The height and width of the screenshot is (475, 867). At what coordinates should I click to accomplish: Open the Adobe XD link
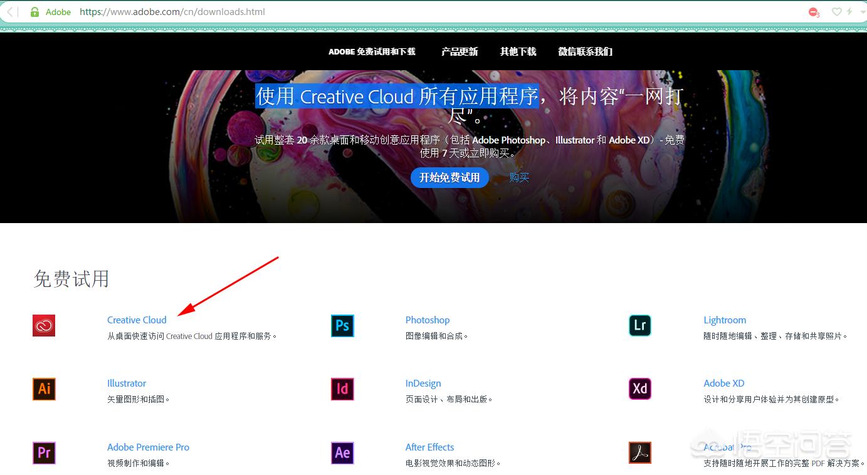click(724, 383)
